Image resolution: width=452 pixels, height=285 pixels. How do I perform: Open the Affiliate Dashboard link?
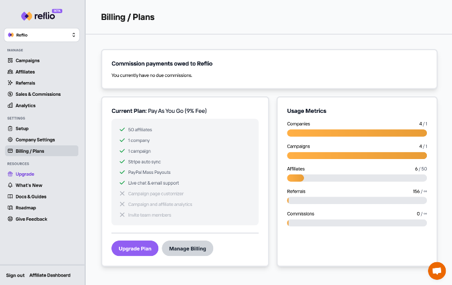[x=50, y=275]
